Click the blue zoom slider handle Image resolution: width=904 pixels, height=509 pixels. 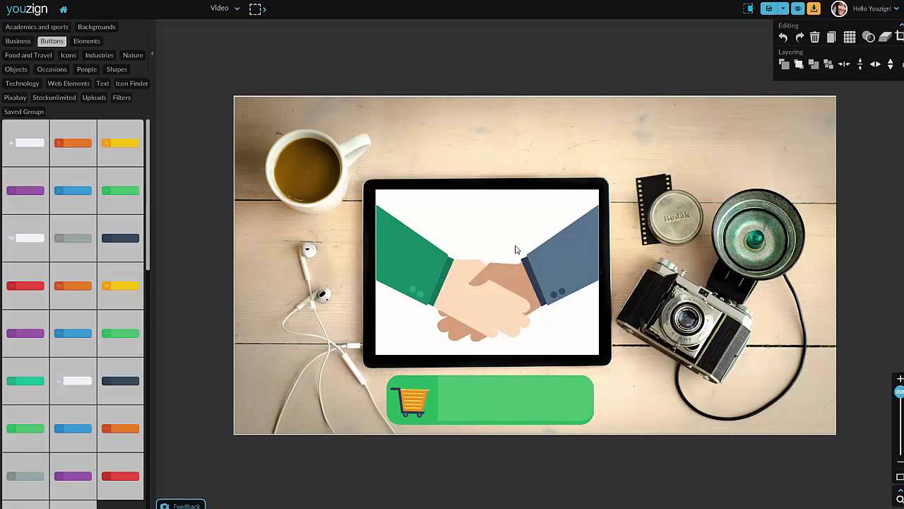(900, 392)
